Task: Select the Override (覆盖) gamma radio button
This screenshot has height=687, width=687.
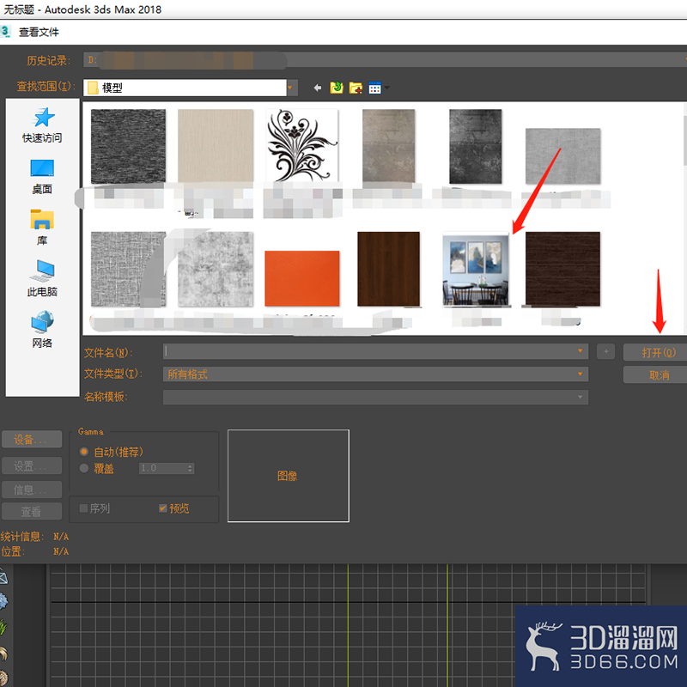Action: coord(84,468)
